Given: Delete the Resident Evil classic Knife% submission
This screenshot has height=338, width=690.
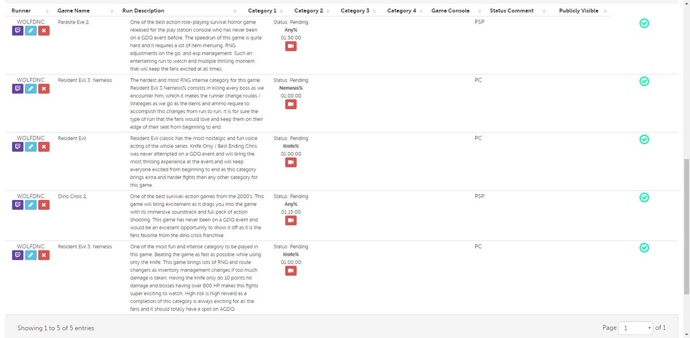Looking at the screenshot, I should pos(44,147).
